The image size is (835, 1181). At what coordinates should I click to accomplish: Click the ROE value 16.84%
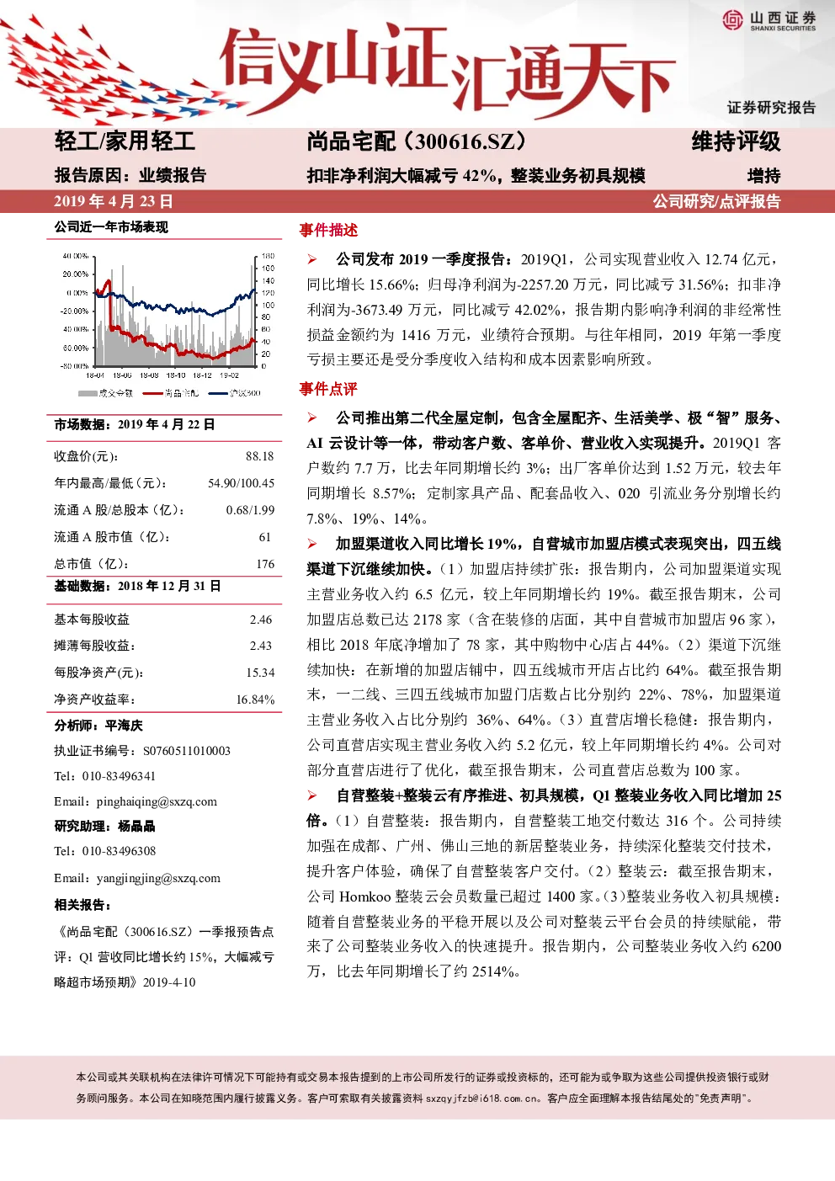point(255,700)
